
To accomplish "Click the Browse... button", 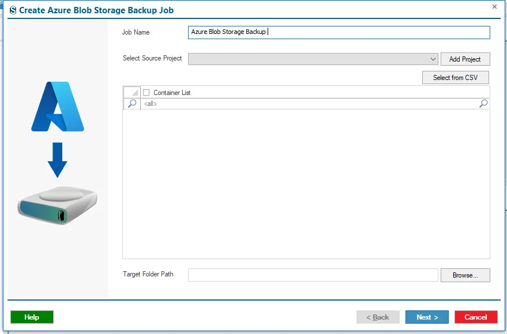I will 465,275.
